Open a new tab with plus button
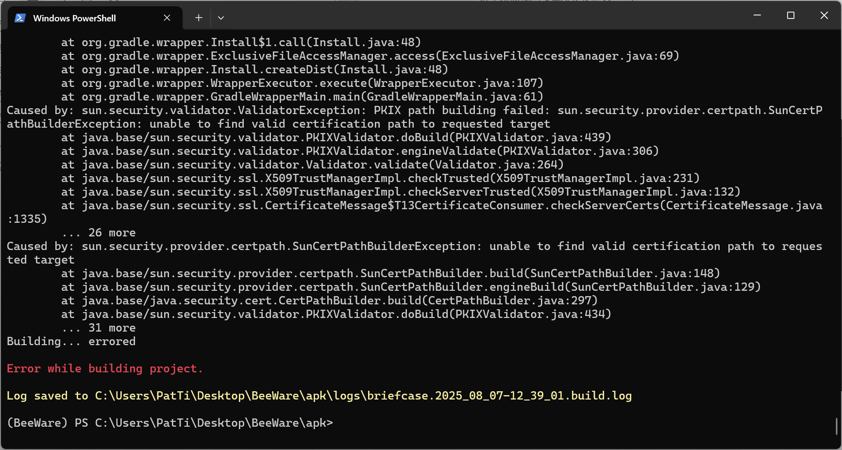 point(199,18)
